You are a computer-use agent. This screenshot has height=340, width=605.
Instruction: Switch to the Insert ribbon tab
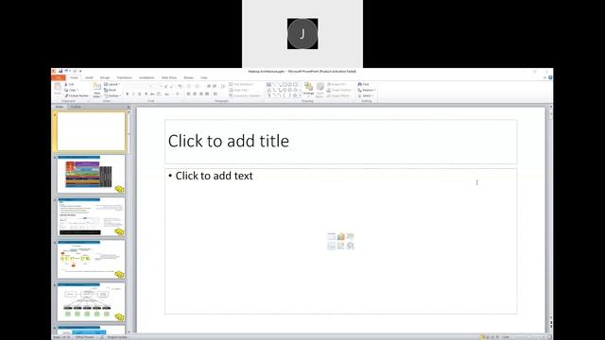click(89, 77)
